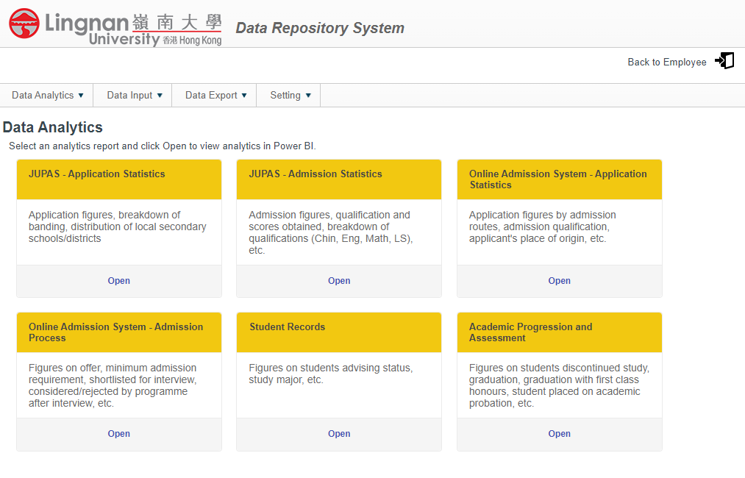The image size is (745, 478).
Task: Click the JUPAS - Application Statistics card header
Action: click(119, 179)
